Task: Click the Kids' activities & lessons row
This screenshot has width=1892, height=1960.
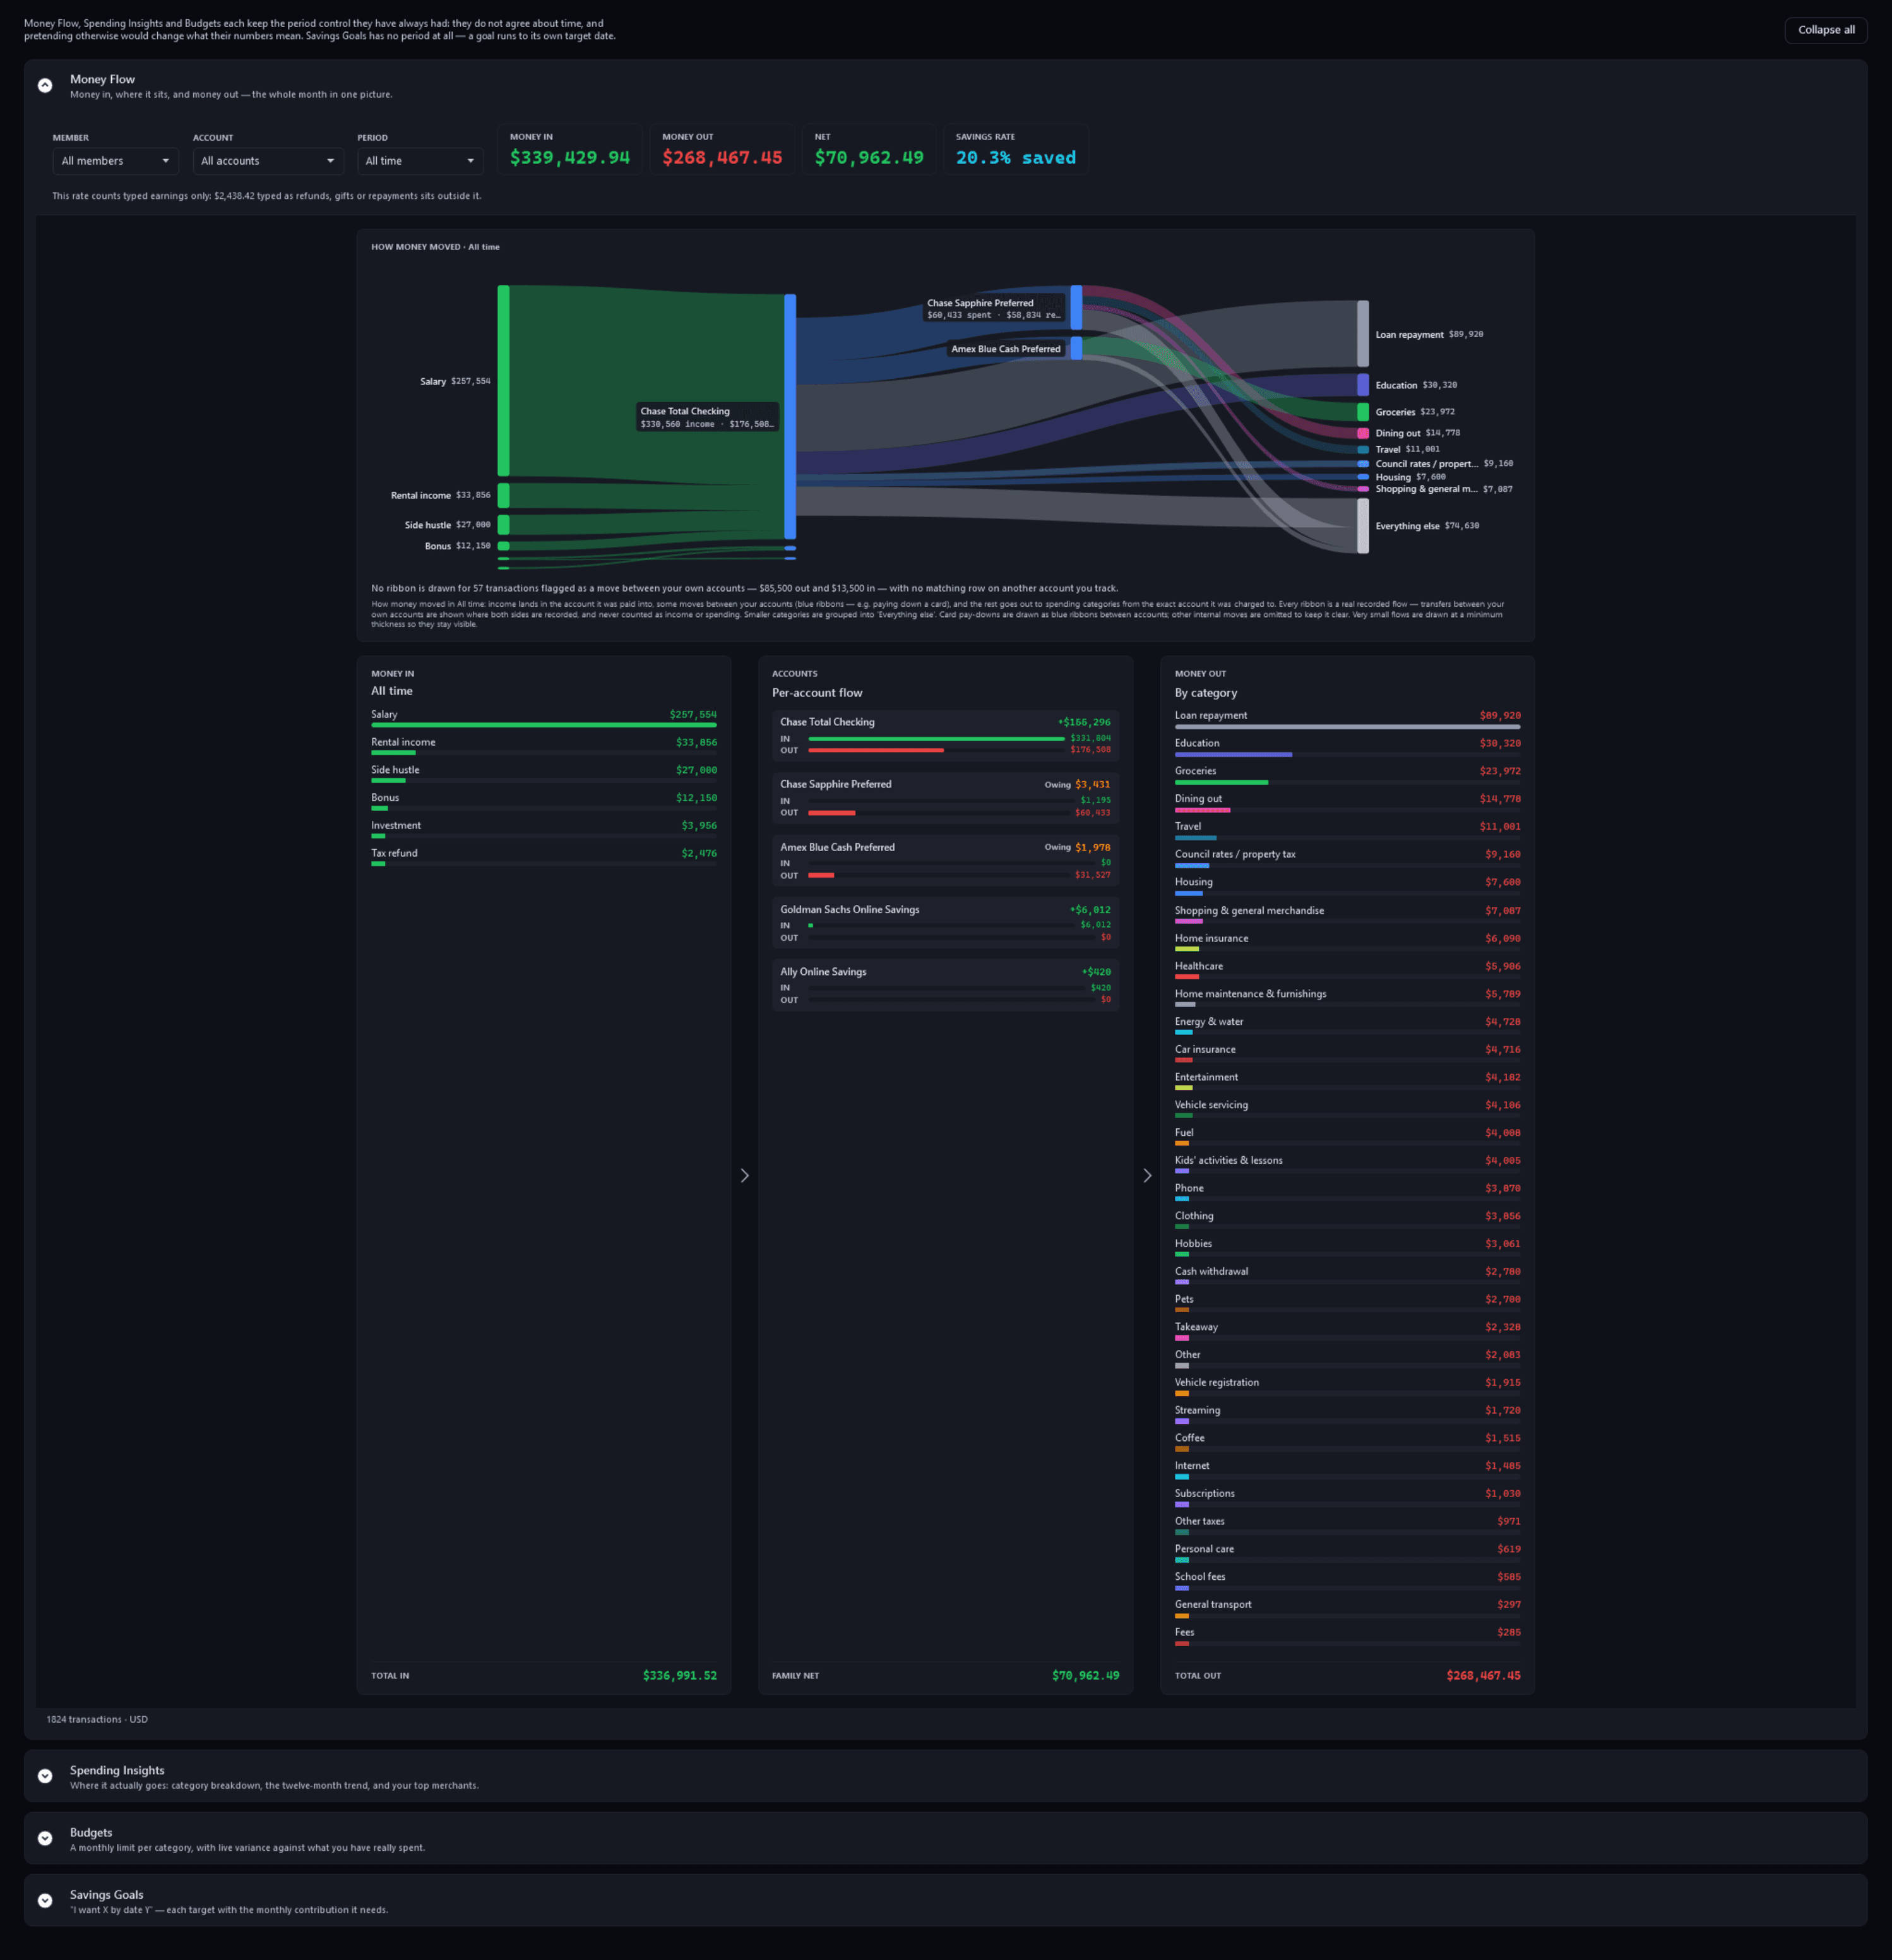Action: (1347, 1164)
